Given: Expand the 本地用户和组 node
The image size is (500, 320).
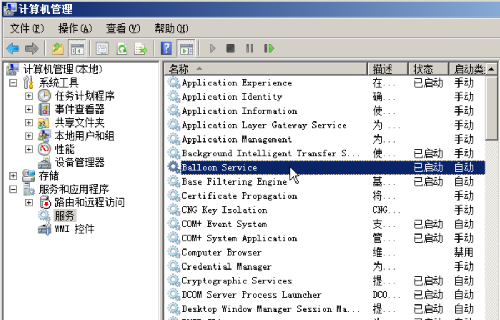Looking at the screenshot, I should 29,136.
